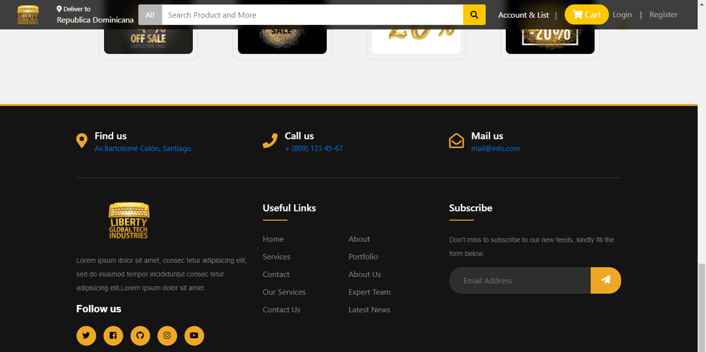Call the (809) 123 45-67 number link
Screen dimensions: 706x352
point(314,149)
